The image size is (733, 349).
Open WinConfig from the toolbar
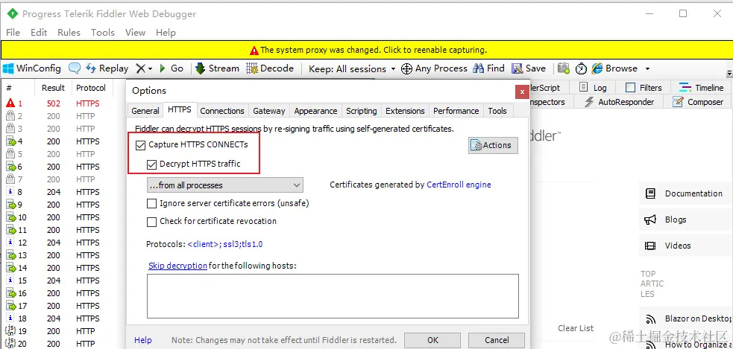[32, 68]
